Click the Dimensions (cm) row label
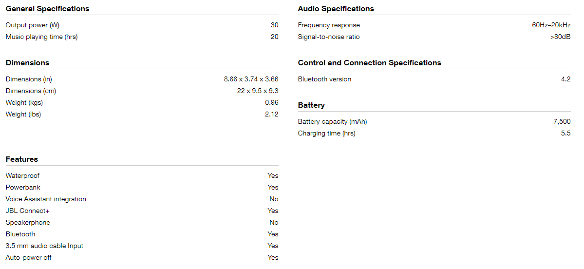The image size is (584, 269). tap(31, 91)
